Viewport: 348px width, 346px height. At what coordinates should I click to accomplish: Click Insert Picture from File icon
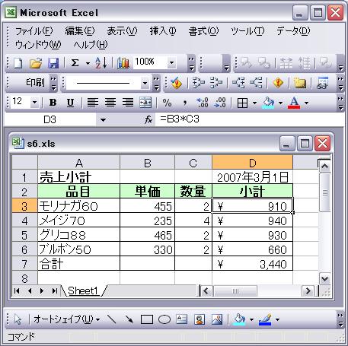(x=217, y=319)
